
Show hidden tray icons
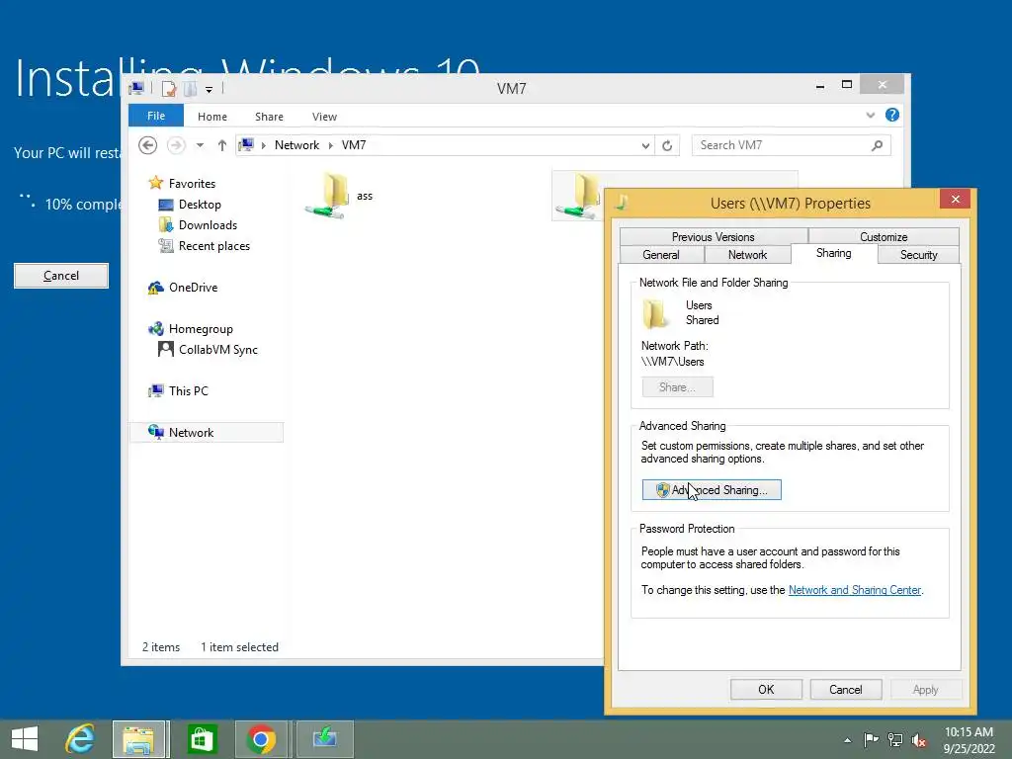(847, 740)
